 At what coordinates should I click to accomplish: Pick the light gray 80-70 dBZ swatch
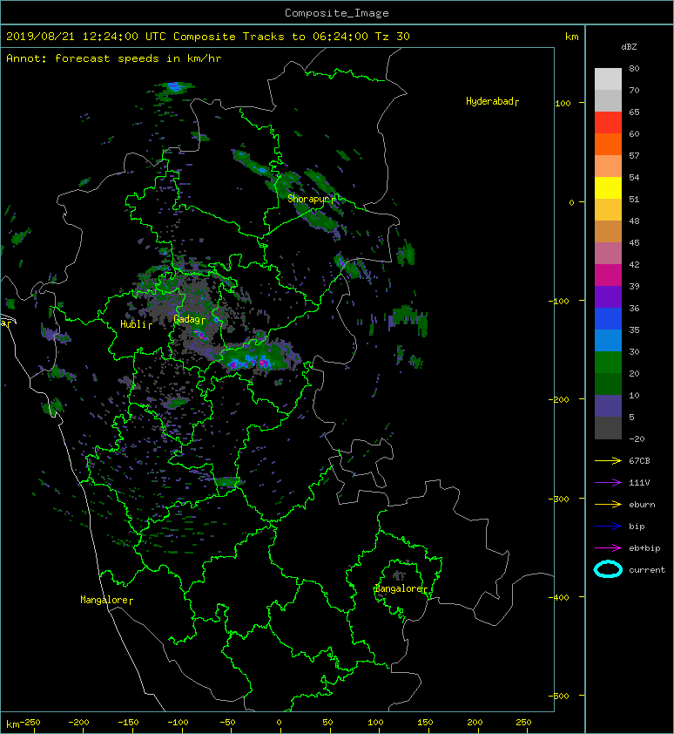pyautogui.click(x=608, y=78)
